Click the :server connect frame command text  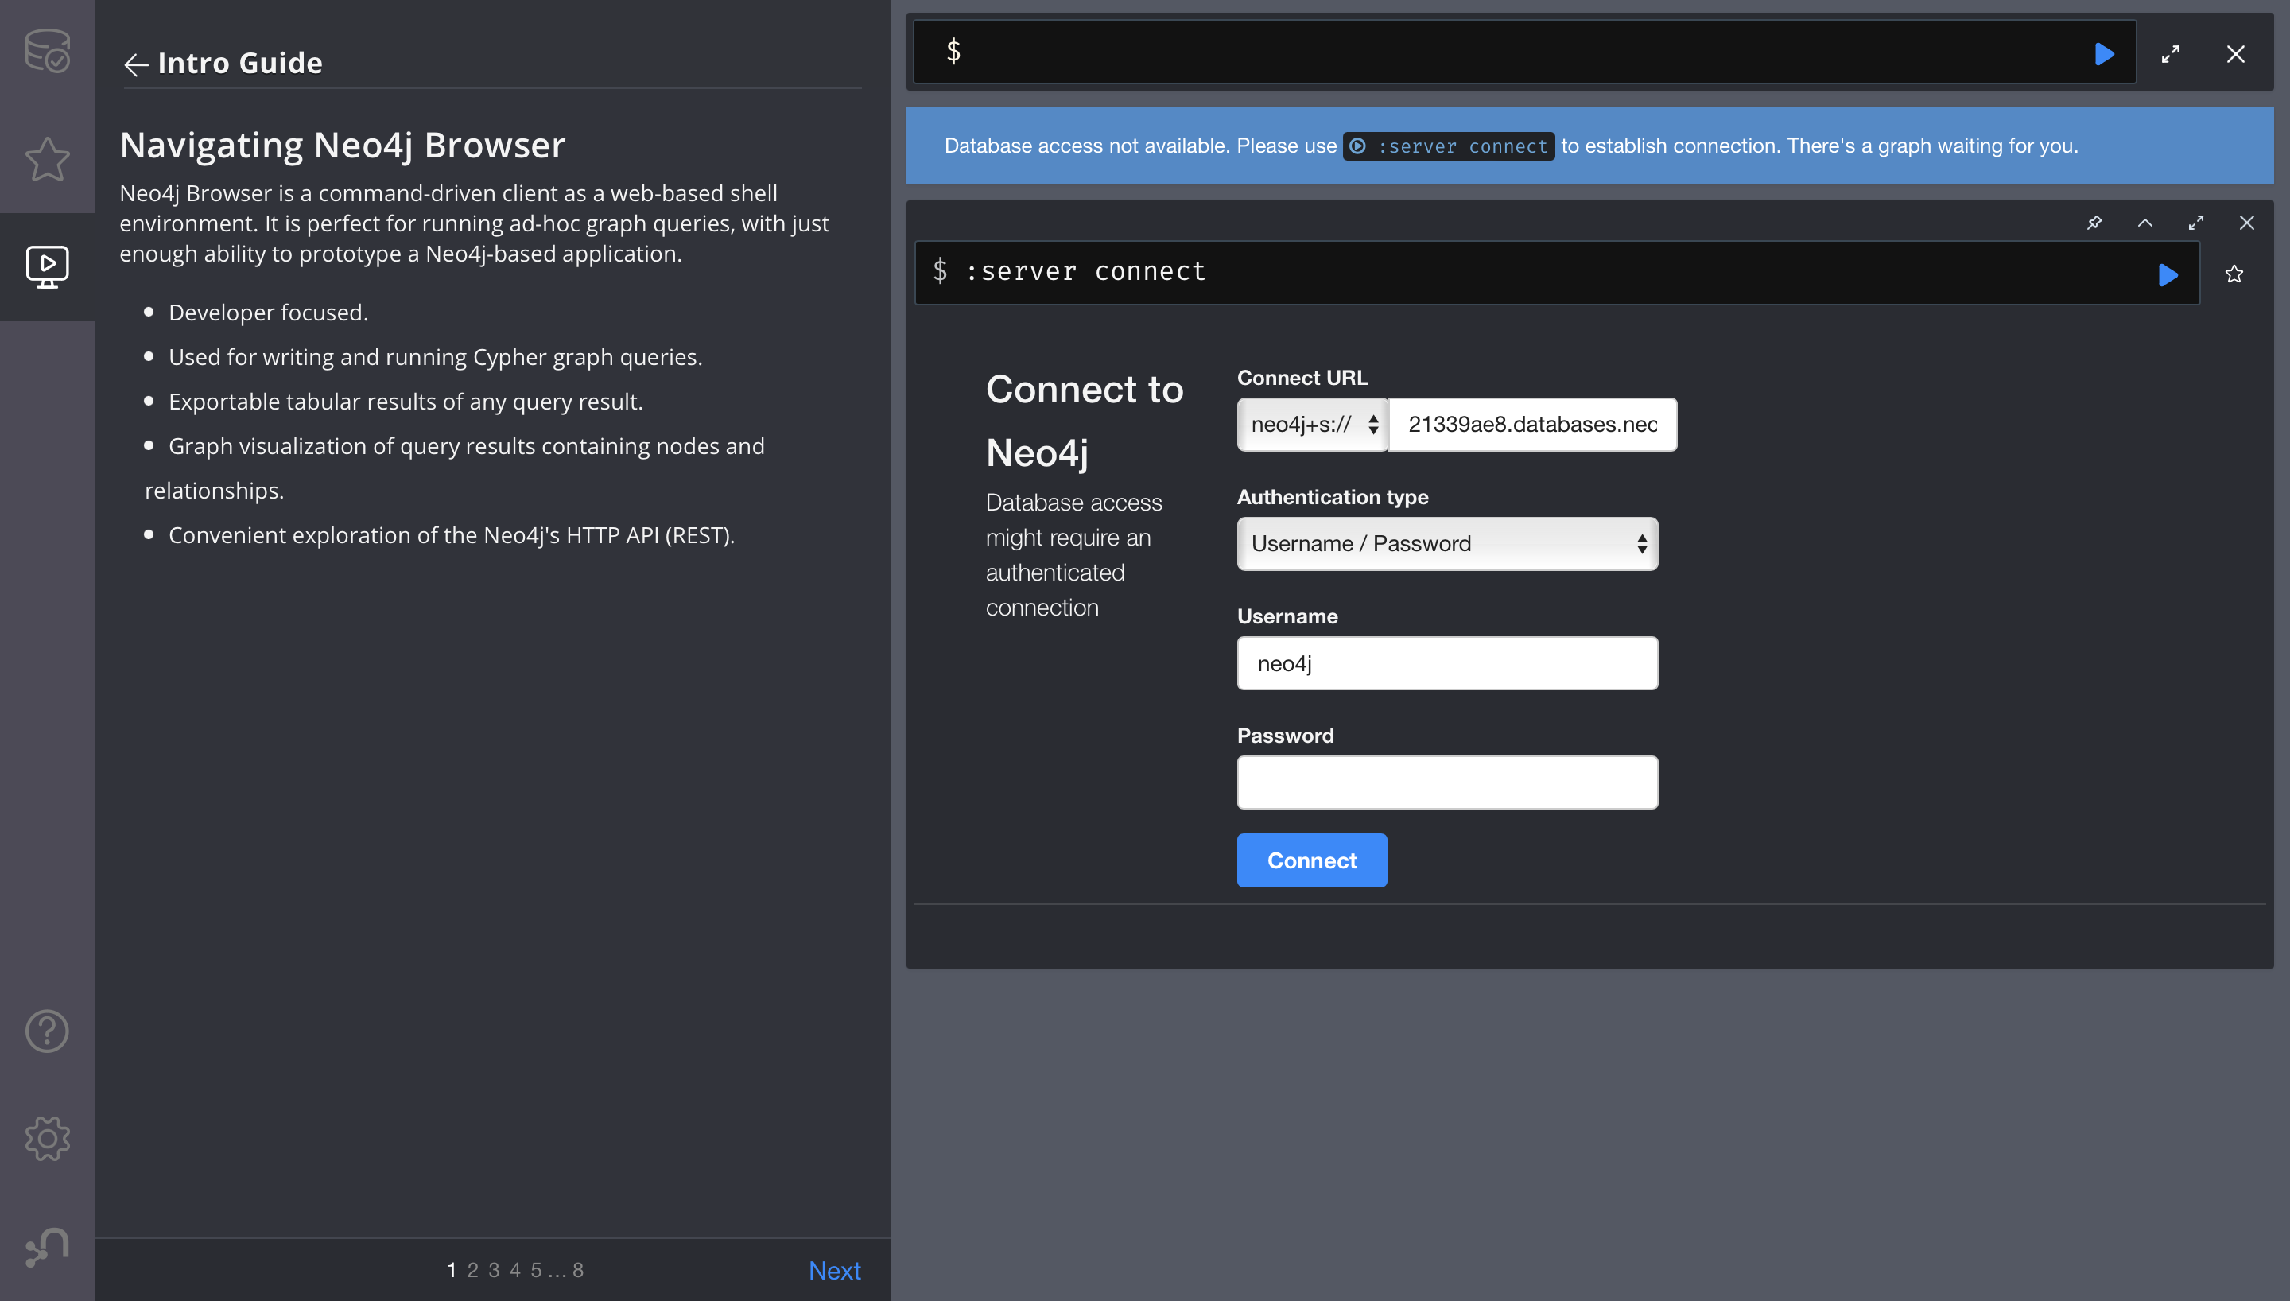tap(1085, 270)
